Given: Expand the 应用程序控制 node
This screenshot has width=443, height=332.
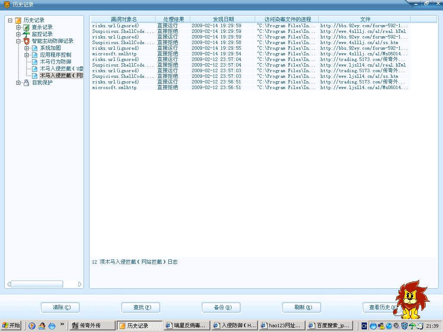Looking at the screenshot, I should (x=26, y=55).
